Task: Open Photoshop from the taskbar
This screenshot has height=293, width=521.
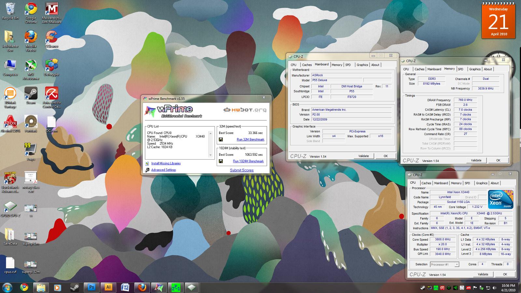Action: (92, 287)
